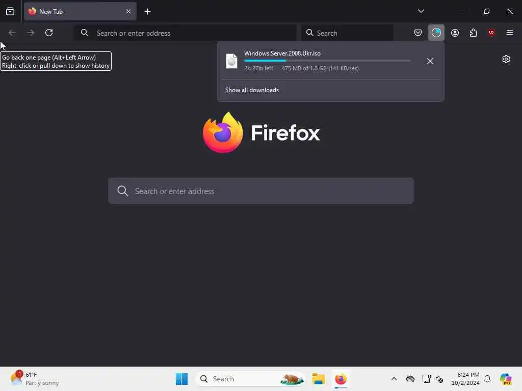Click the center page search field

pyautogui.click(x=261, y=191)
